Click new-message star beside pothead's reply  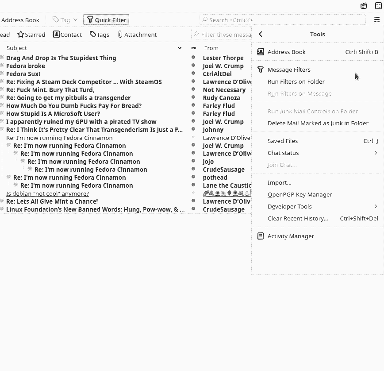click(x=9, y=177)
